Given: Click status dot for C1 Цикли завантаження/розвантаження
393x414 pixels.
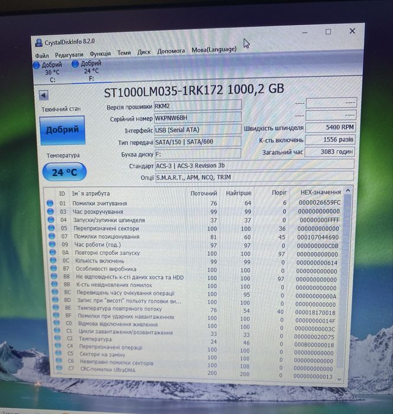Looking at the screenshot, I should 57,330.
